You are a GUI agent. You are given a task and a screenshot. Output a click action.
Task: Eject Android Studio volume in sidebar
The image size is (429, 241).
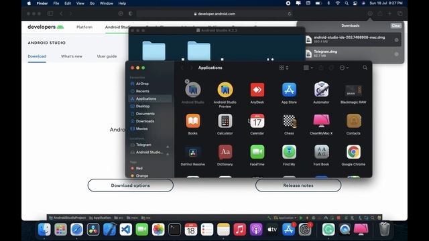[x=168, y=154]
